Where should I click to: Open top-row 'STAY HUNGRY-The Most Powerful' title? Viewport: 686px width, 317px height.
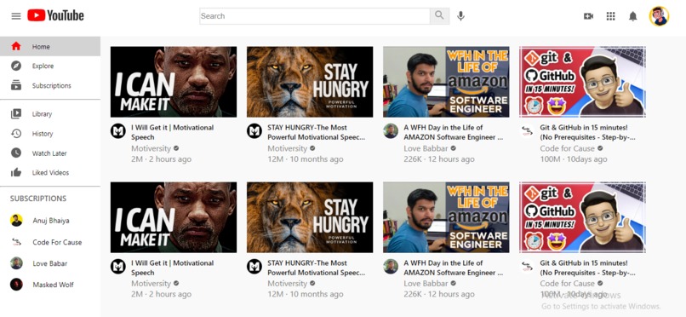pos(317,132)
